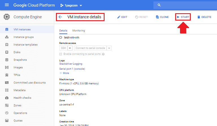Click the f1-micro machine type value
The image size is (217, 126).
[x=79, y=84]
